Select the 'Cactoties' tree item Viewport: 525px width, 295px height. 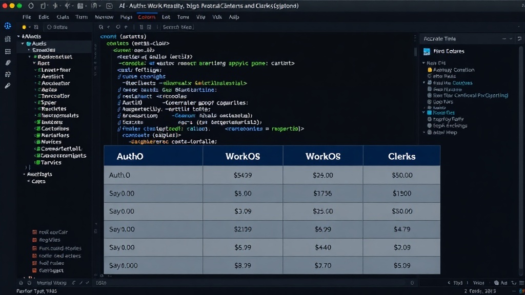tap(55, 129)
